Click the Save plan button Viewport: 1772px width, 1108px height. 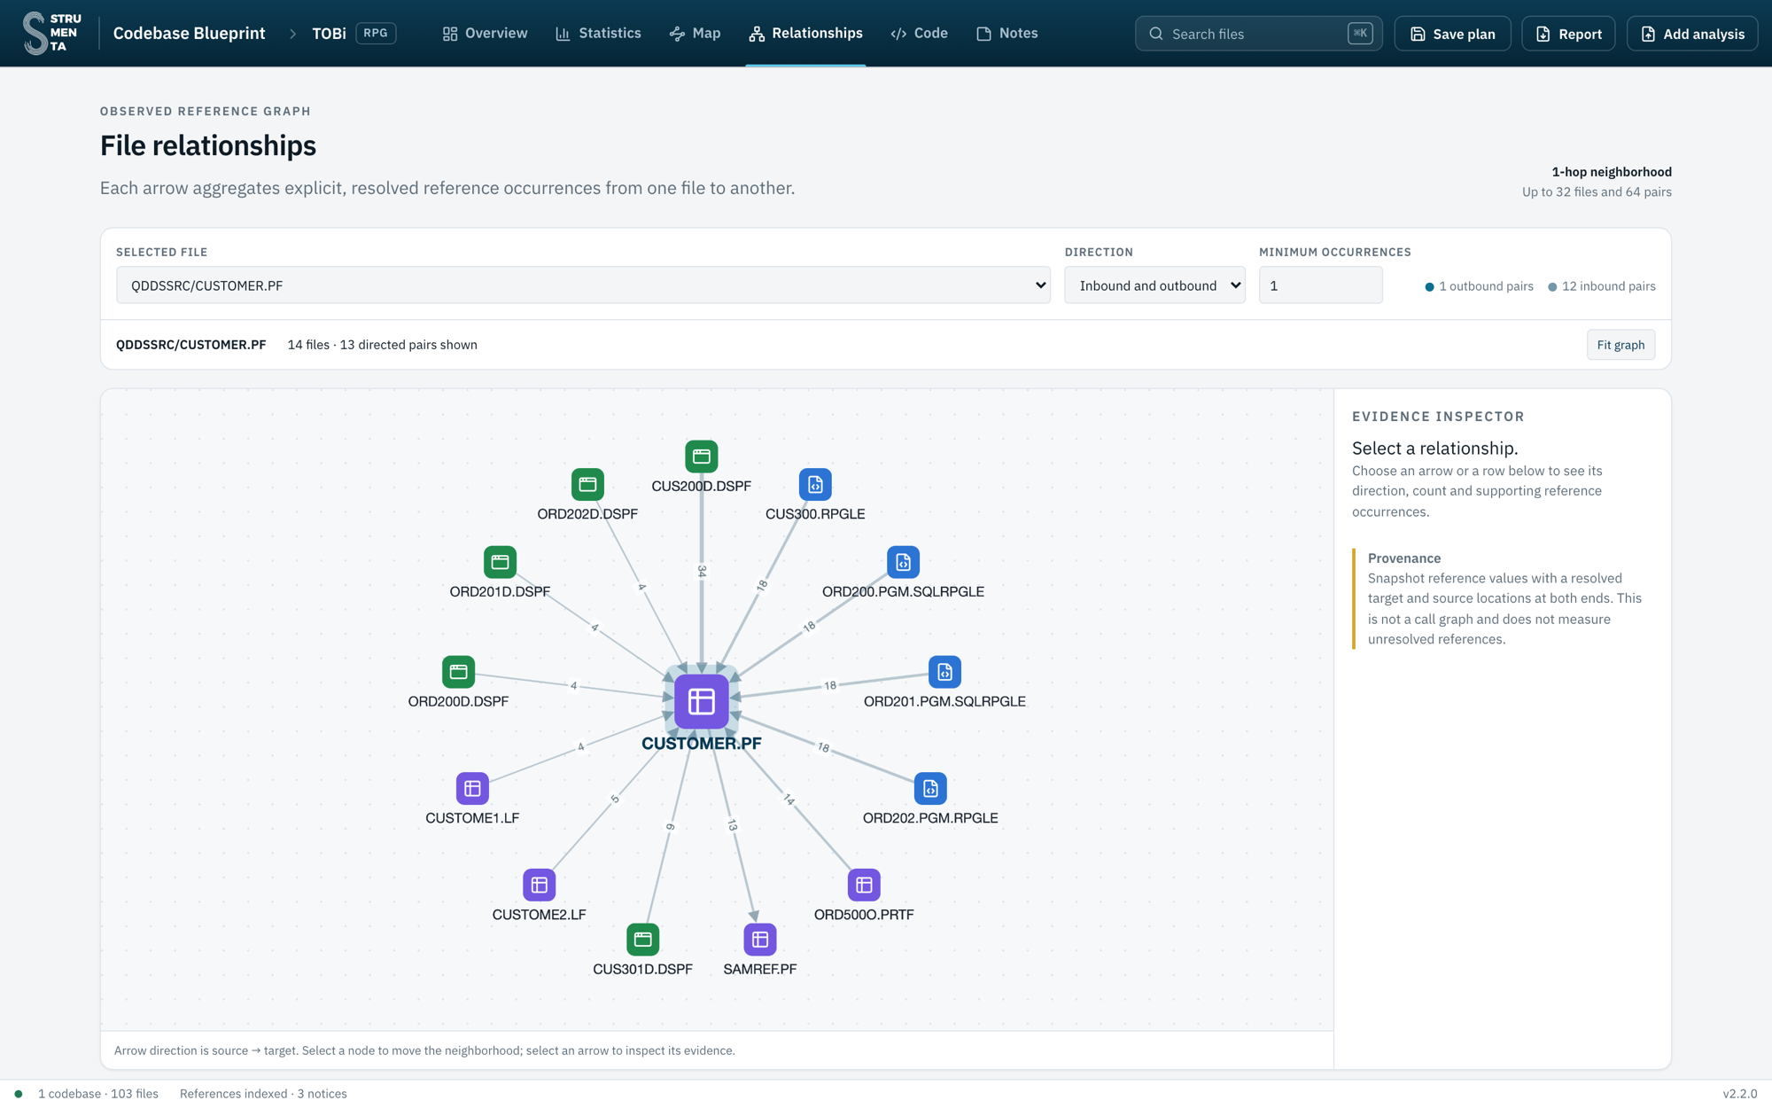pos(1452,34)
